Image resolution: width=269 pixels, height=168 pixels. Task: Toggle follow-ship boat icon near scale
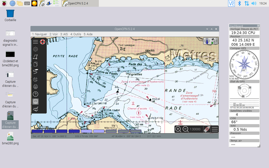[207, 129]
